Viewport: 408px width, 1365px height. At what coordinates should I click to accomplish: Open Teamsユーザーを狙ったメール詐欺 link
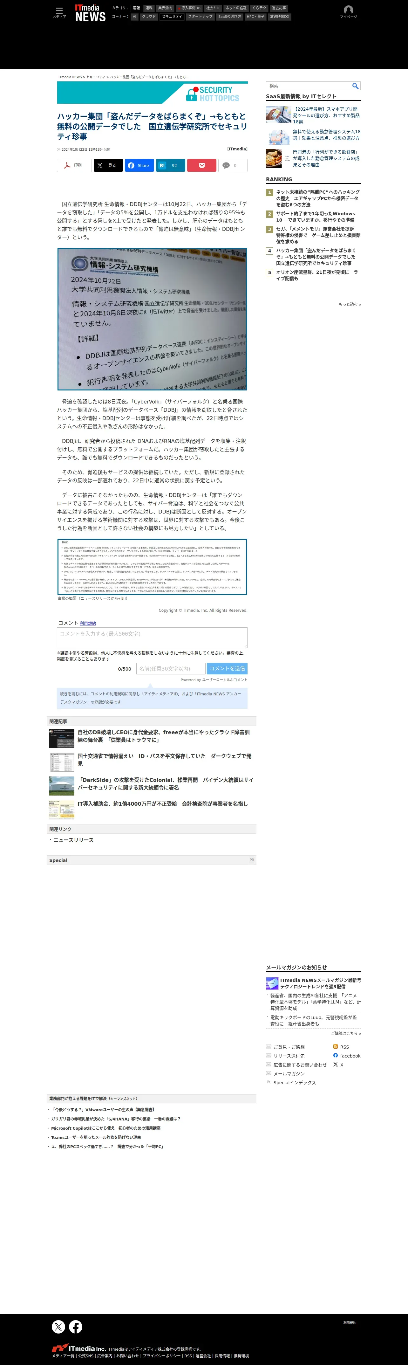96,1137
